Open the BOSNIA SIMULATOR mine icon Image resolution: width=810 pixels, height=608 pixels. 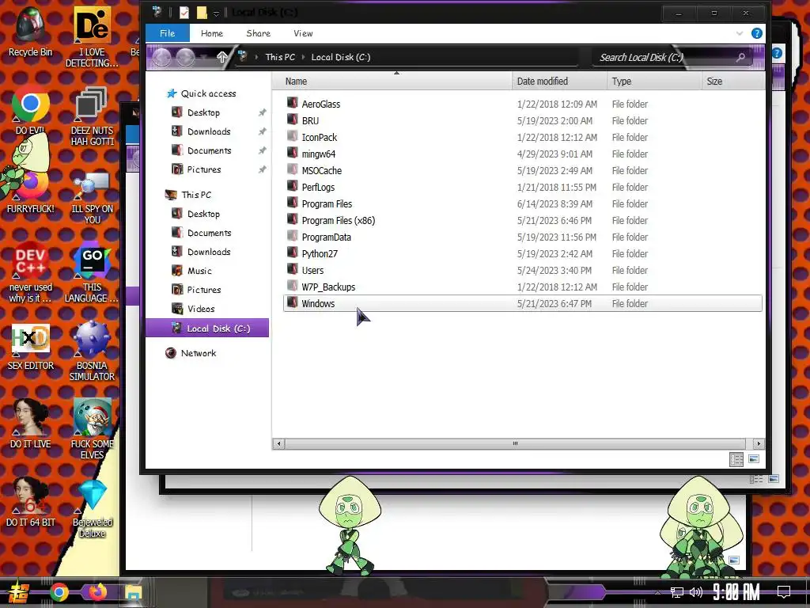[92, 351]
